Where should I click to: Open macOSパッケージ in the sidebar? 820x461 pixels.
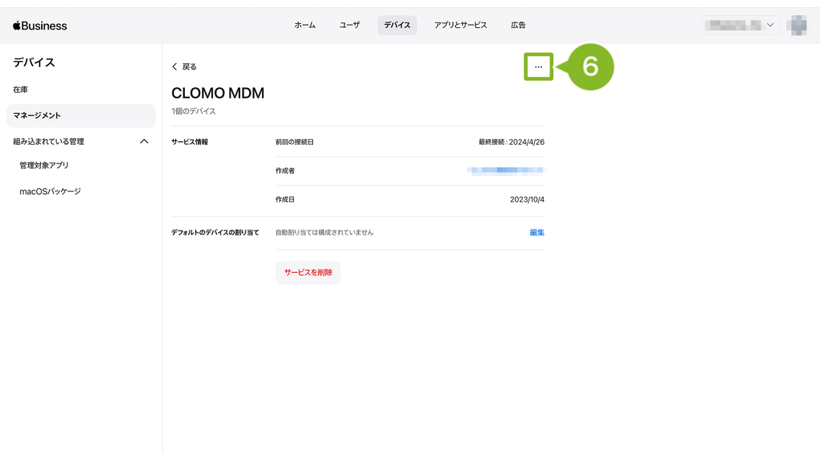pos(50,192)
